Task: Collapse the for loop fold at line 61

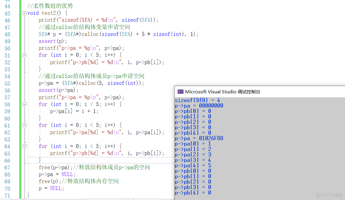Action: pos(24,125)
